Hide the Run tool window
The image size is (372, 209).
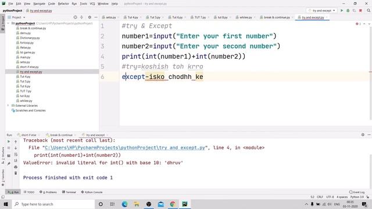pos(369,135)
